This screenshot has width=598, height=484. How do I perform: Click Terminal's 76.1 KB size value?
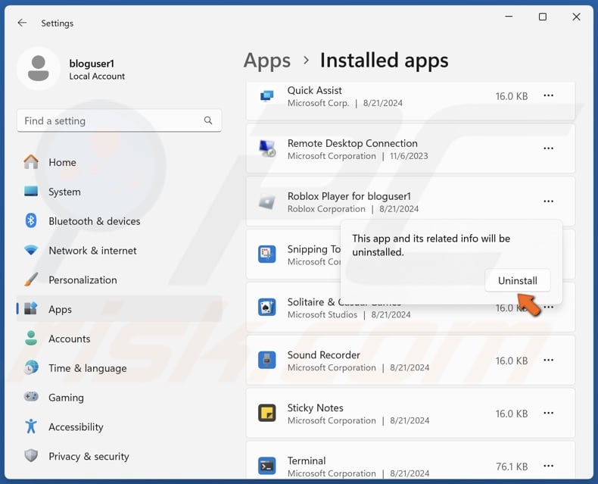[512, 467]
